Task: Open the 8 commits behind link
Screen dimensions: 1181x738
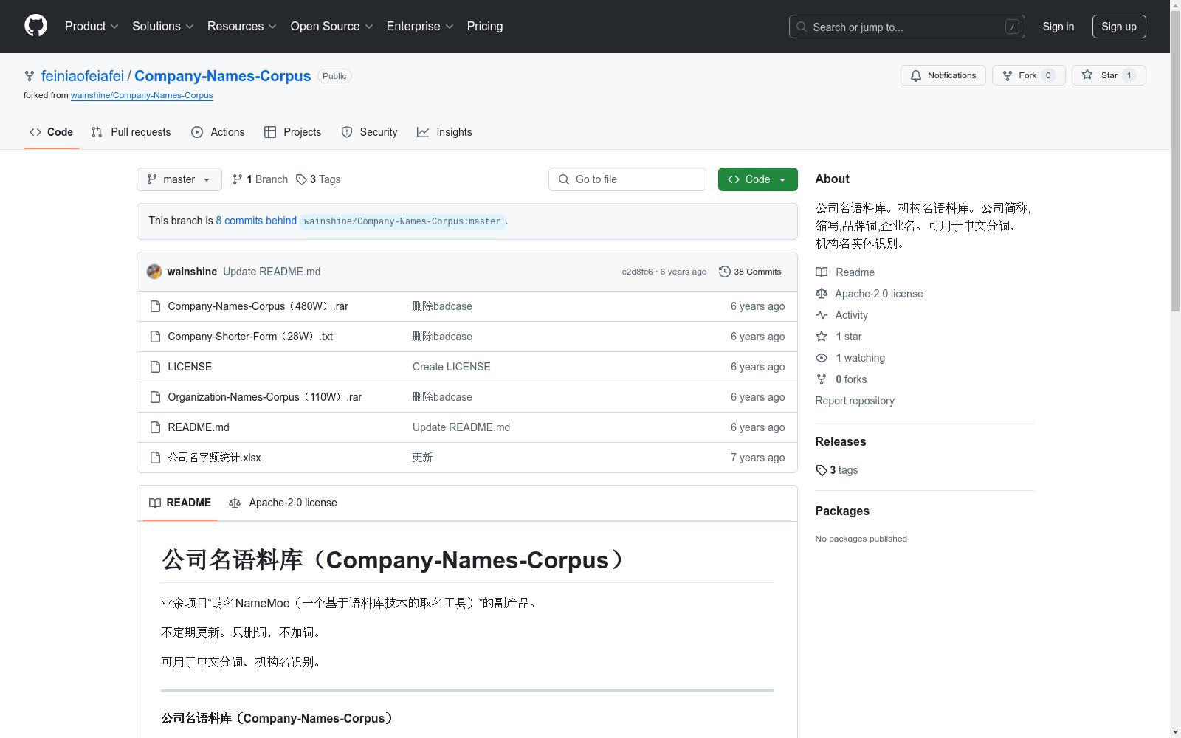Action: [256, 221]
